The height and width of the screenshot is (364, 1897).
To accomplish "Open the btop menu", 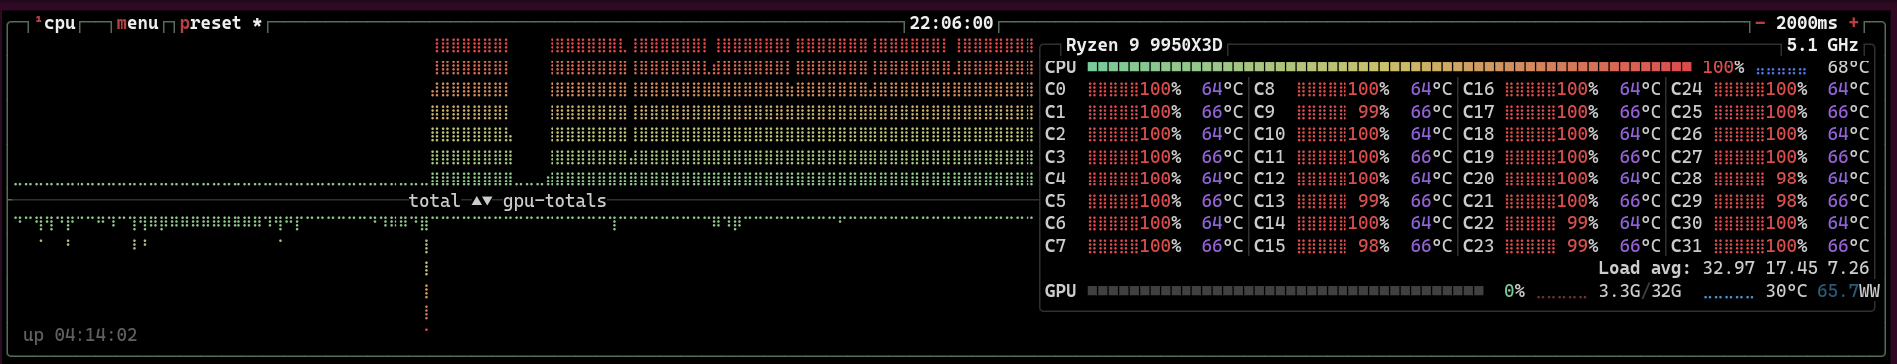I will coord(137,23).
